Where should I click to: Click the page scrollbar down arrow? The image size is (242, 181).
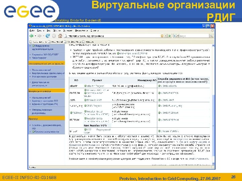coord(213,164)
